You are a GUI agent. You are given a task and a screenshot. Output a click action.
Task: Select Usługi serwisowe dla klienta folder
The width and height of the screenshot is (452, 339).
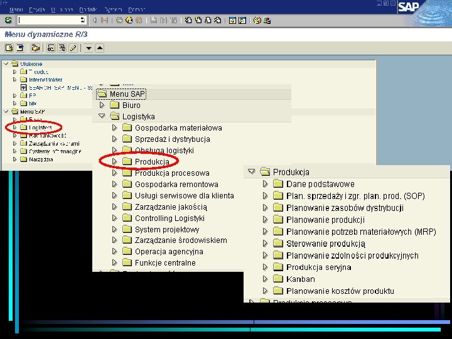185,195
